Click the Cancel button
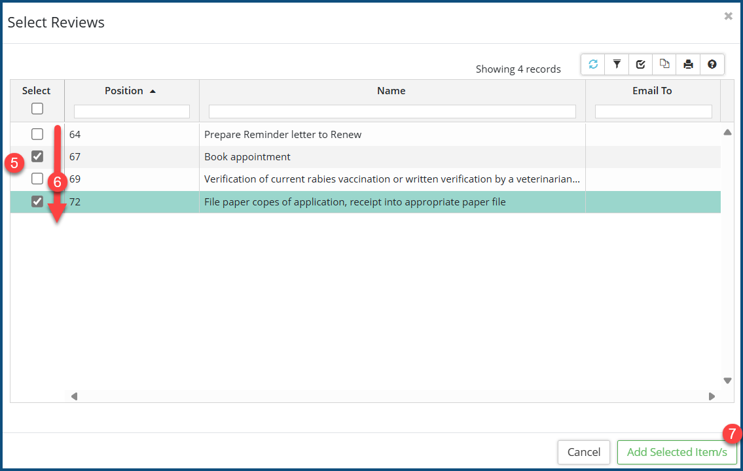743x471 pixels. (x=583, y=452)
